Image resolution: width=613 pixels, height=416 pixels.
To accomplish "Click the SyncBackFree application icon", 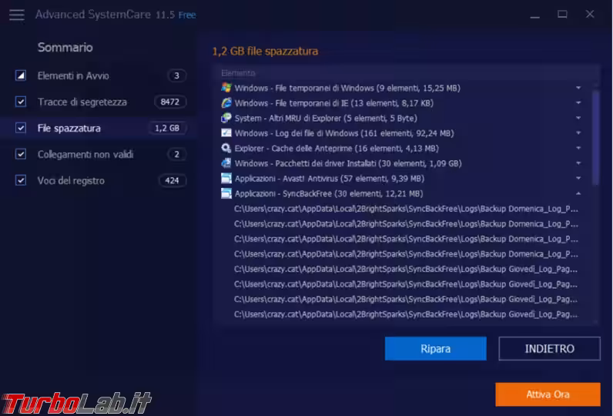I will coord(226,193).
